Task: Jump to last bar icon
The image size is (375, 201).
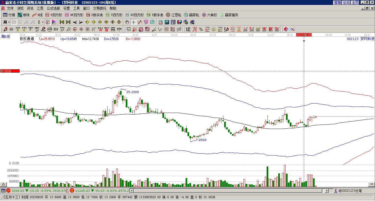Action: (68, 22)
